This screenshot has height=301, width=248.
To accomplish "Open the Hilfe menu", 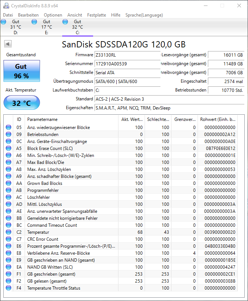I will pos(116,15).
